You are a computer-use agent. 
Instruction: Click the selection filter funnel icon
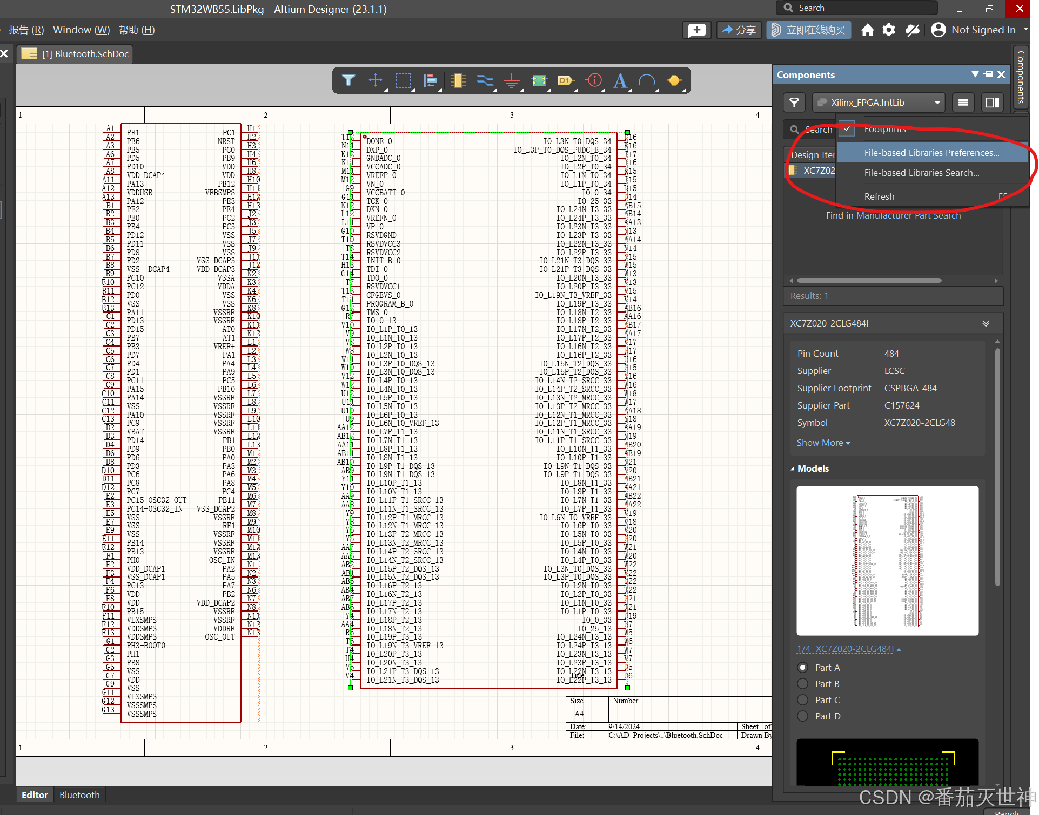[x=348, y=80]
